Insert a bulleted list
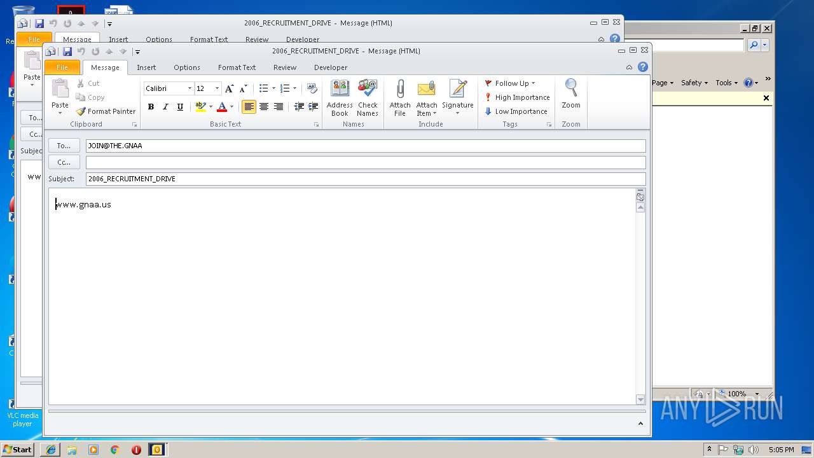814x458 pixels. (x=263, y=88)
